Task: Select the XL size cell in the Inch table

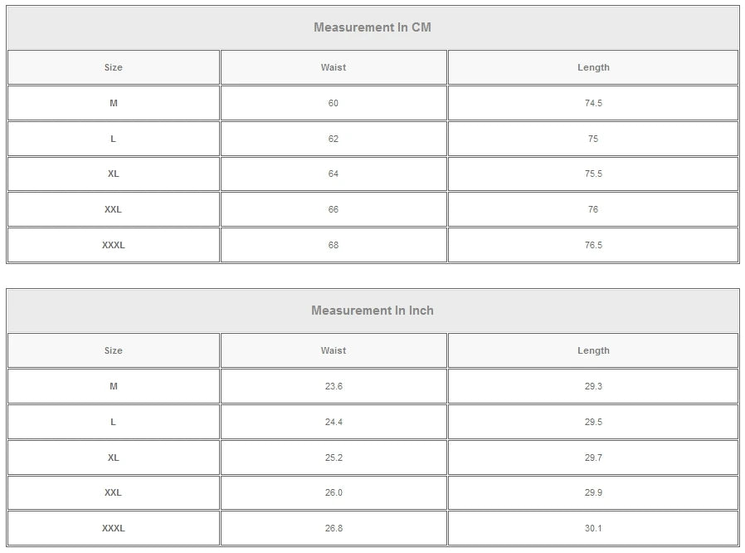Action: point(114,458)
